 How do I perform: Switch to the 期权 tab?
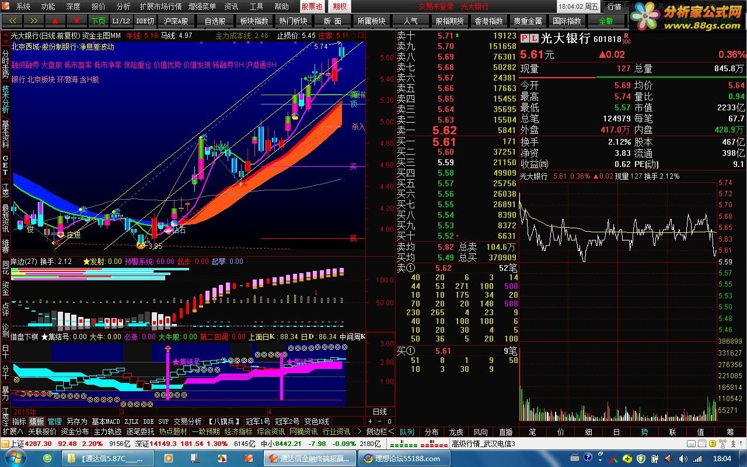[340, 6]
